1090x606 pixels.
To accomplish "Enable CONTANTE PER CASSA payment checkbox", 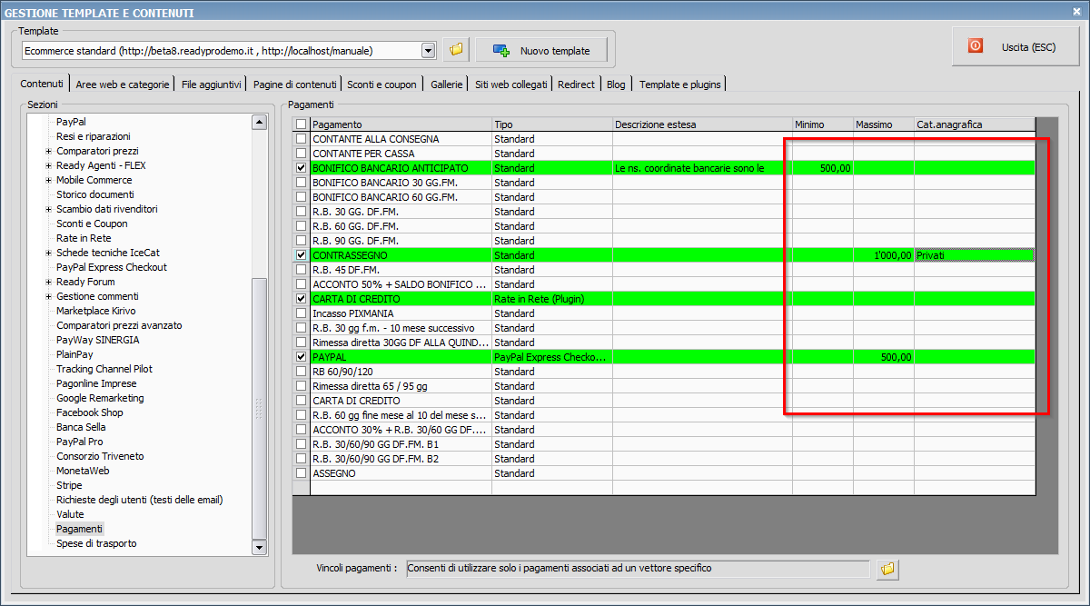I will [301, 154].
